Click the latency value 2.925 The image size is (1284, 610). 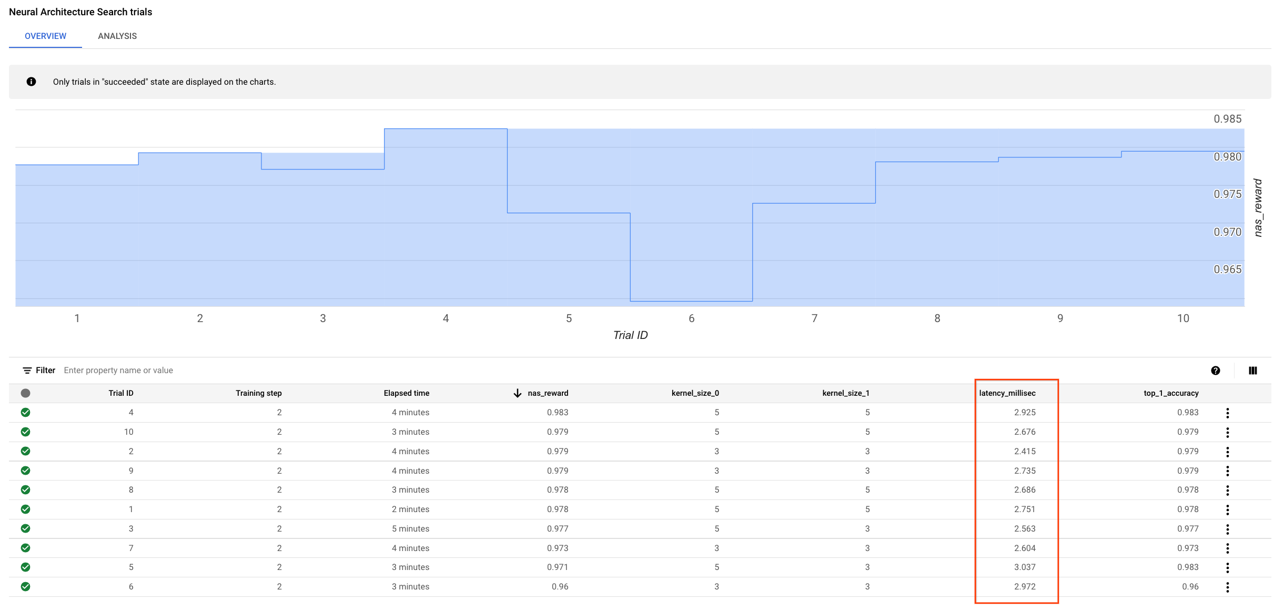[x=1025, y=413]
